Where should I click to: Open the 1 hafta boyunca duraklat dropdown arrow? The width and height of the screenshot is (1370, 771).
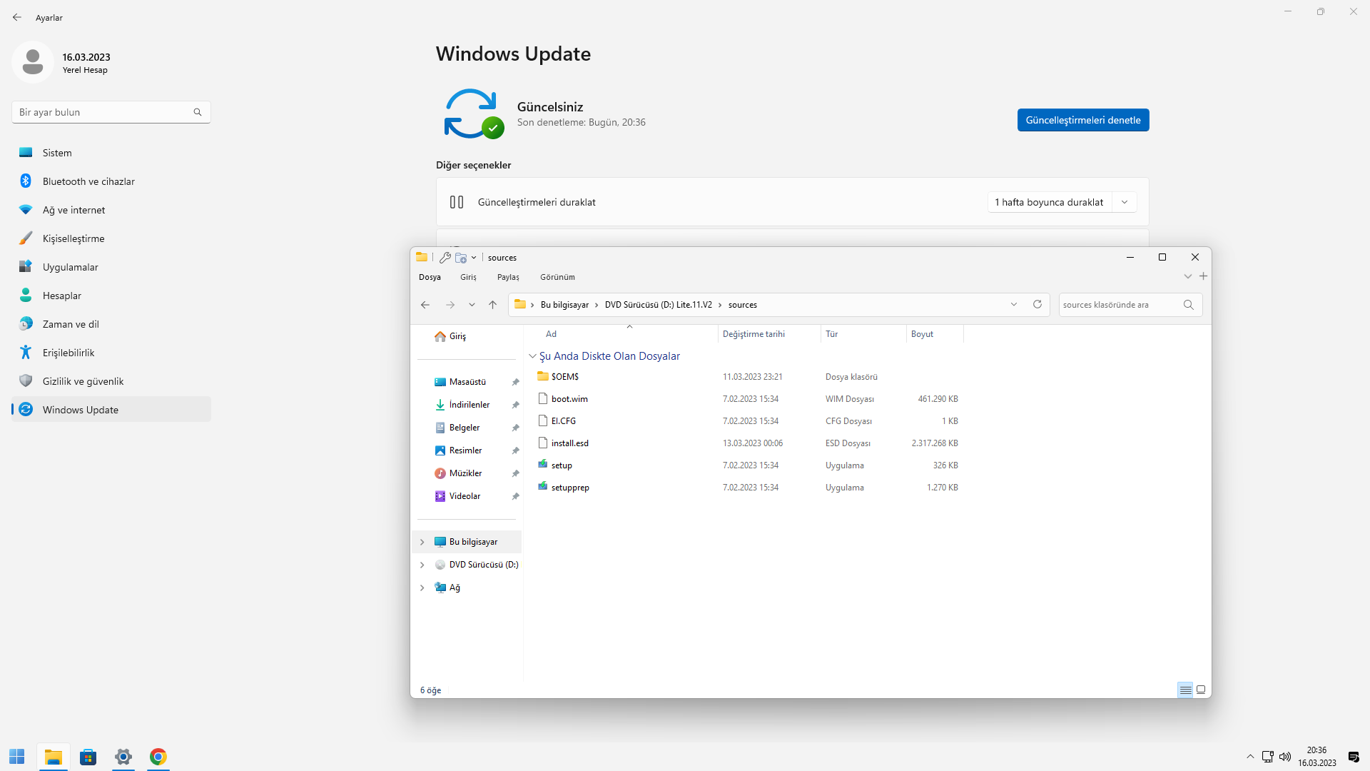tap(1125, 202)
